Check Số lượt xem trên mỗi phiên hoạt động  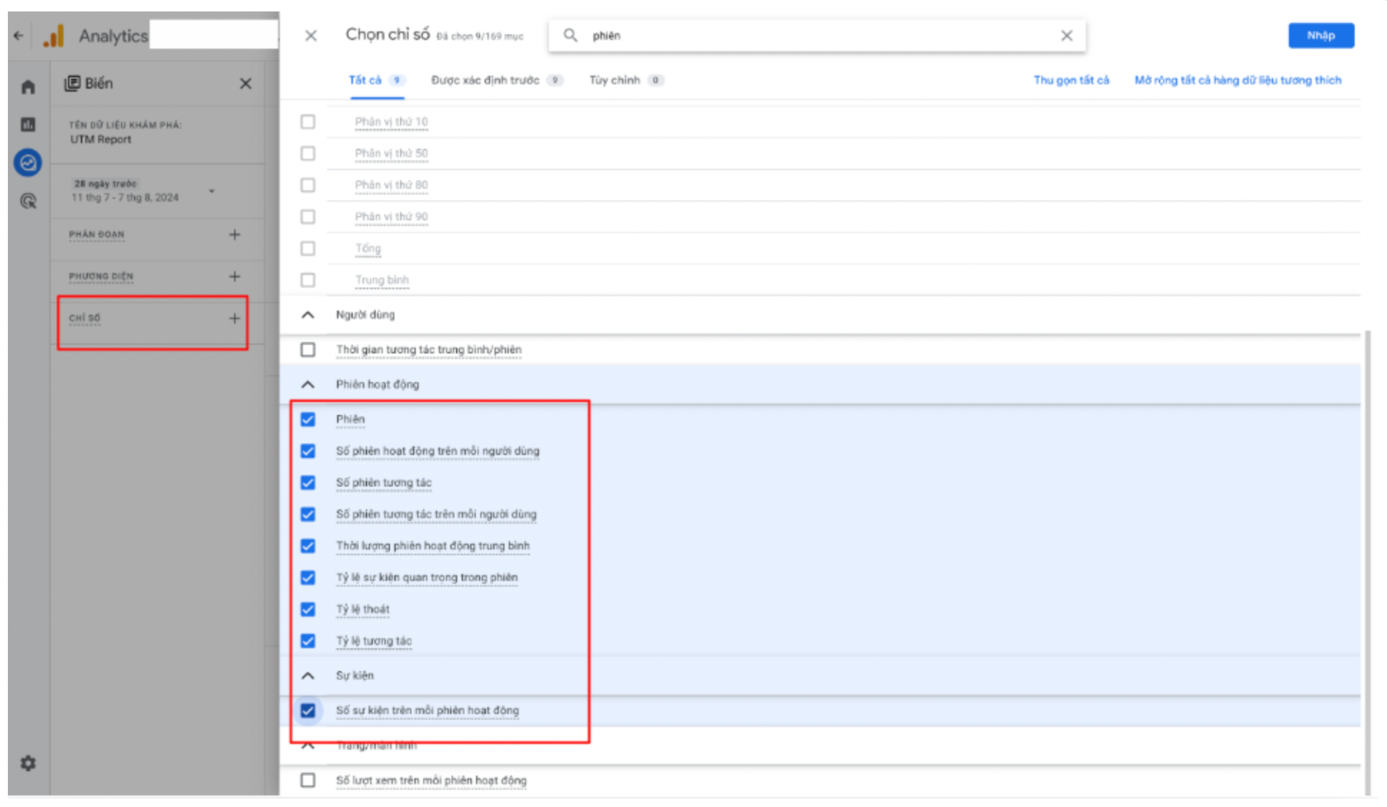coord(308,780)
